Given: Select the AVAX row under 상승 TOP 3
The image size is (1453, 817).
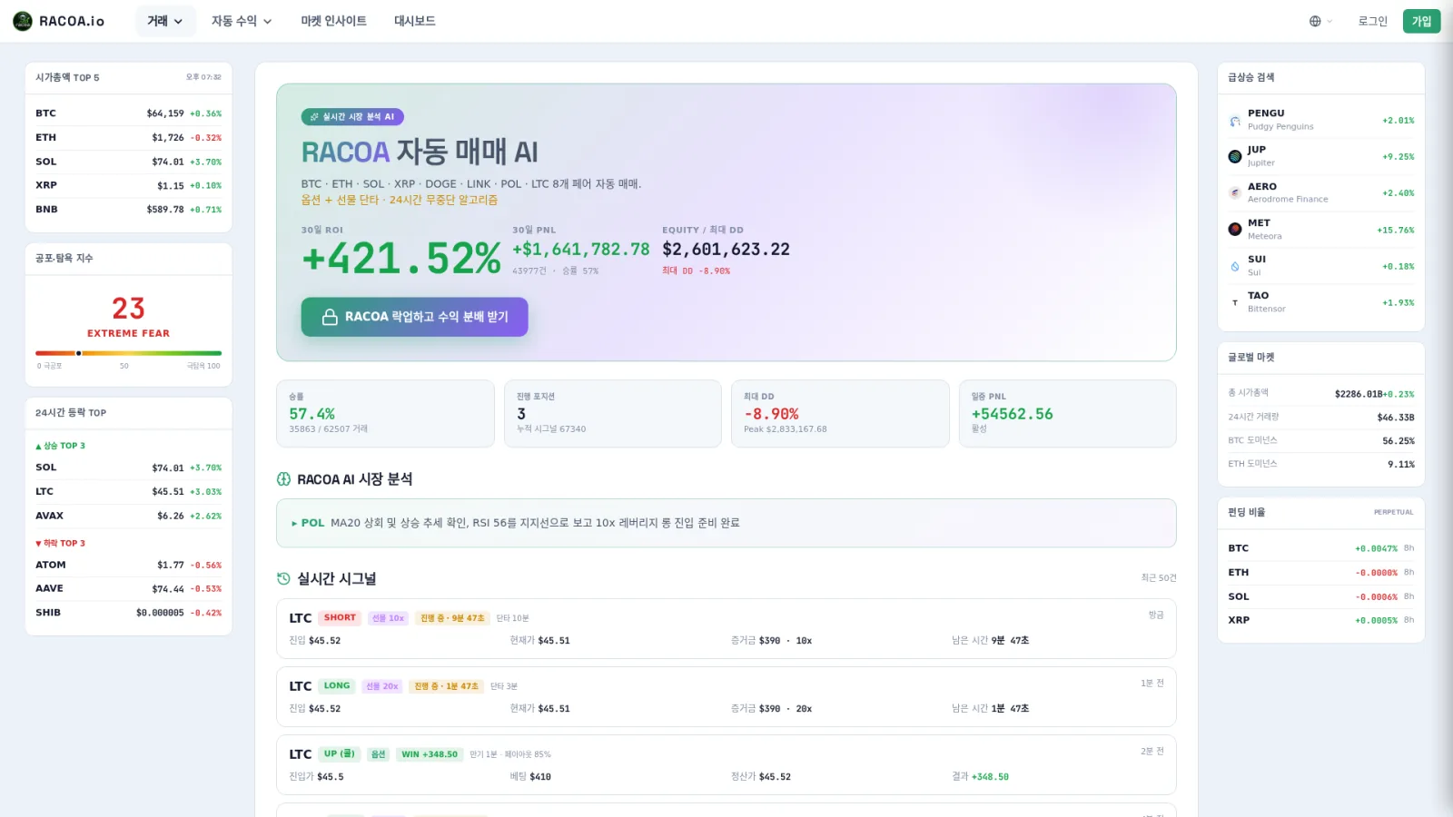Looking at the screenshot, I should click(x=128, y=516).
